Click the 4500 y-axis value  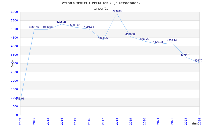[x=15, y=38]
